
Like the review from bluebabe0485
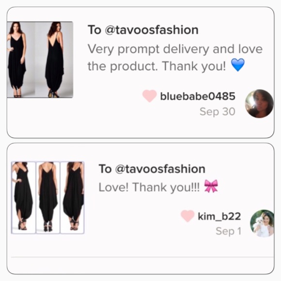coord(149,96)
